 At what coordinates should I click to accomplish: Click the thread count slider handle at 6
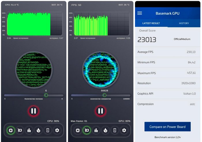(46, 95)
